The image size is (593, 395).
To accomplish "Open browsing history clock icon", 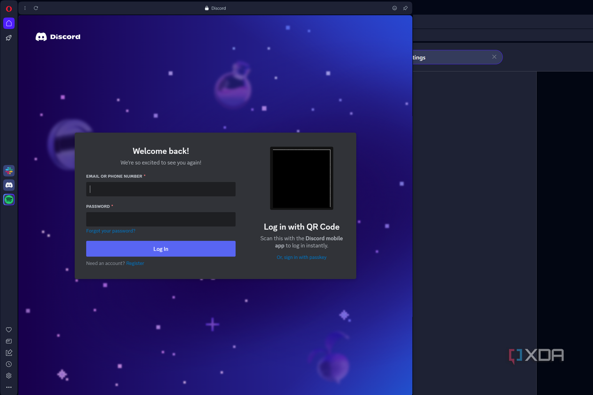I will [9, 364].
